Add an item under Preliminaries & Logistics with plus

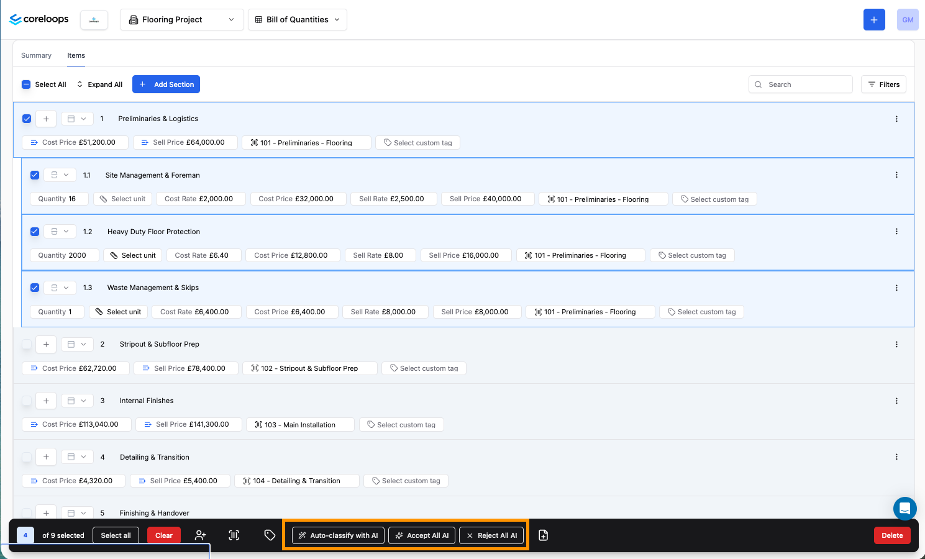[46, 119]
